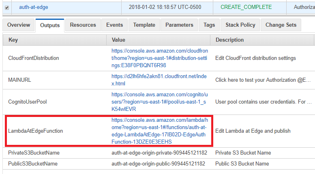315x174 pixels.
Task: Switch to the Tags tab
Action: pyautogui.click(x=209, y=25)
